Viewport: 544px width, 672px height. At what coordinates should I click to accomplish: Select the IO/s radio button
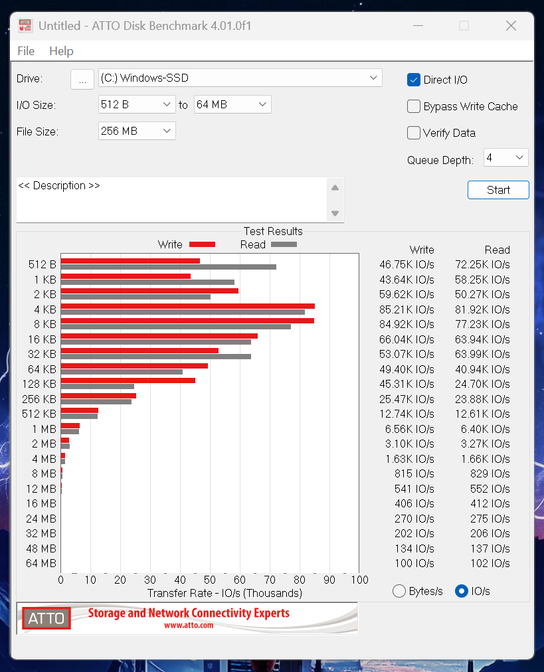(x=461, y=591)
